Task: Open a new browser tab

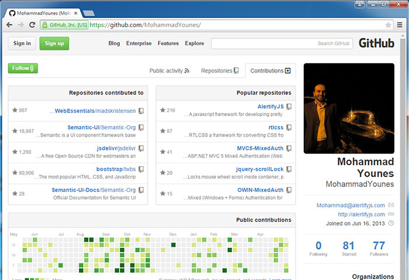Action: [89, 13]
